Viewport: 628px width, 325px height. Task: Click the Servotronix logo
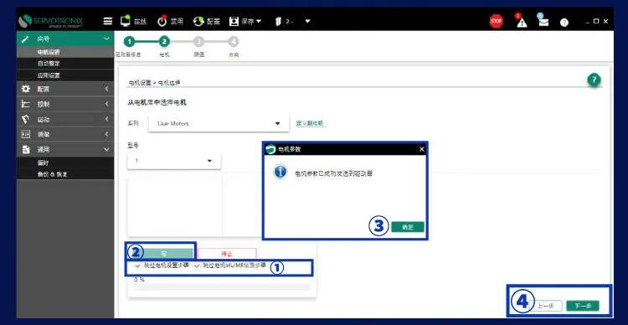click(50, 21)
